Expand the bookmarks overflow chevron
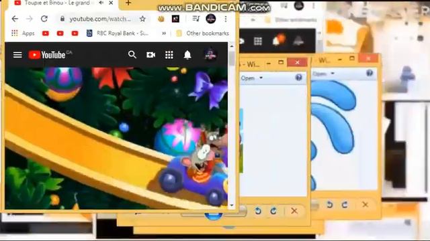This screenshot has width=430, height=241. click(164, 33)
